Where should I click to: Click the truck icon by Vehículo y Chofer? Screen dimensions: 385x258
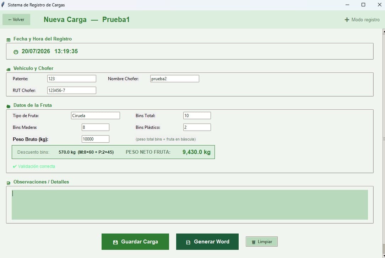click(9, 70)
